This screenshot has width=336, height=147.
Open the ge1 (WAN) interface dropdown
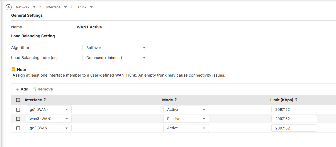tap(48, 109)
